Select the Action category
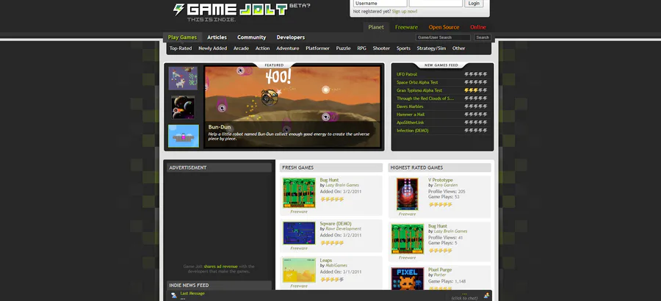Viewport: 661px width, 301px height. click(262, 48)
